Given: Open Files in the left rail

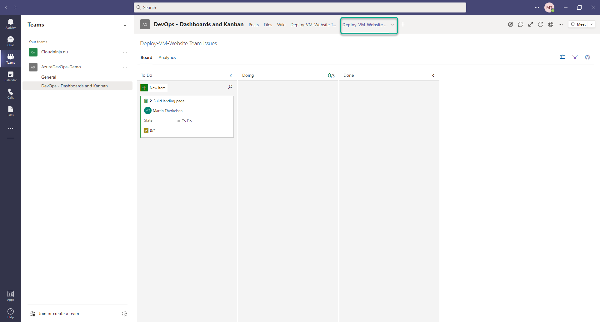Looking at the screenshot, I should pyautogui.click(x=11, y=111).
